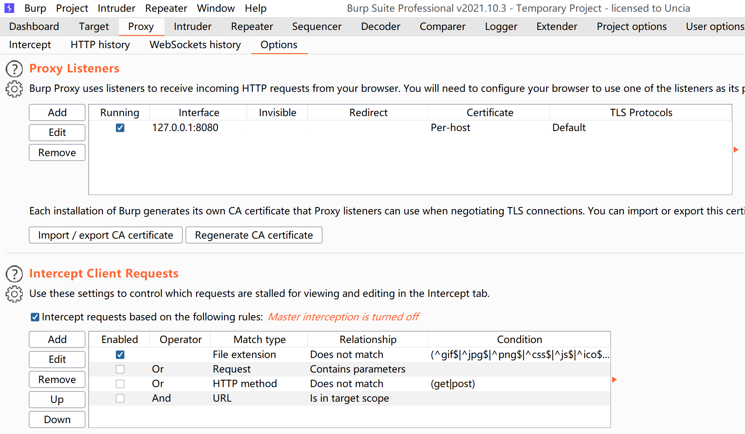Edit the selected proxy listener
Image resolution: width=745 pixels, height=434 pixels.
coord(57,133)
